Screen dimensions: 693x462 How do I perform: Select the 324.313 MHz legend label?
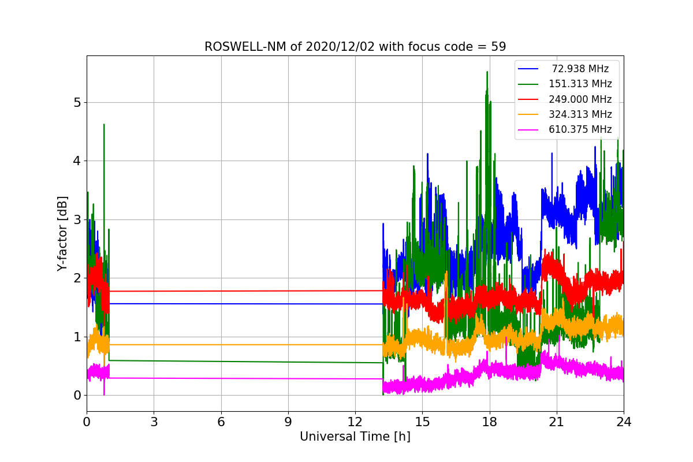pos(580,114)
